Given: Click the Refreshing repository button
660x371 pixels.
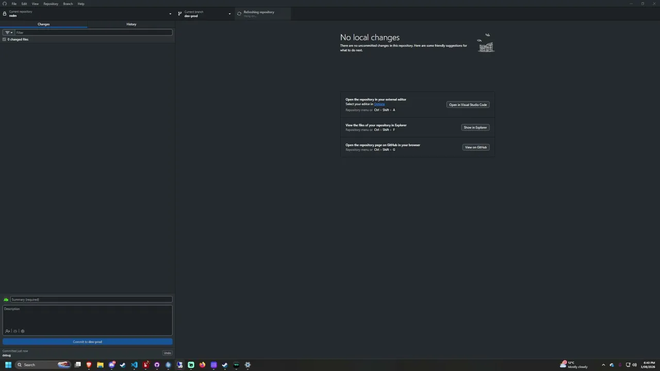Looking at the screenshot, I should [262, 13].
